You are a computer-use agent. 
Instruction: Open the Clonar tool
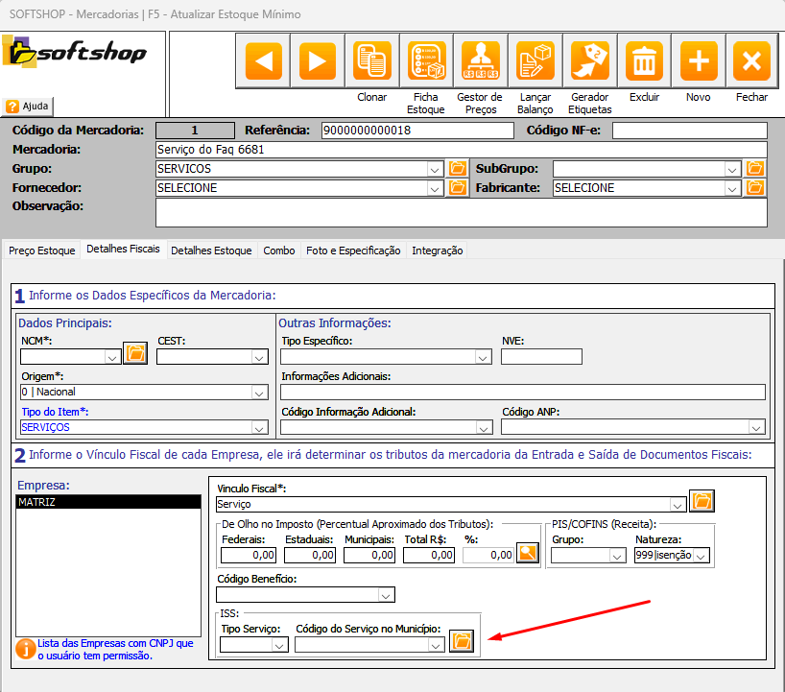pos(371,60)
